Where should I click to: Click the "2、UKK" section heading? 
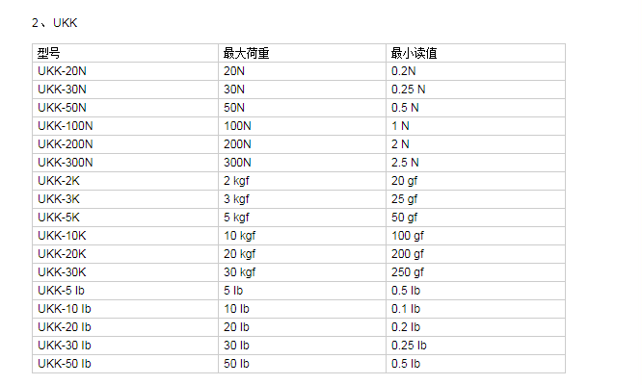point(54,21)
